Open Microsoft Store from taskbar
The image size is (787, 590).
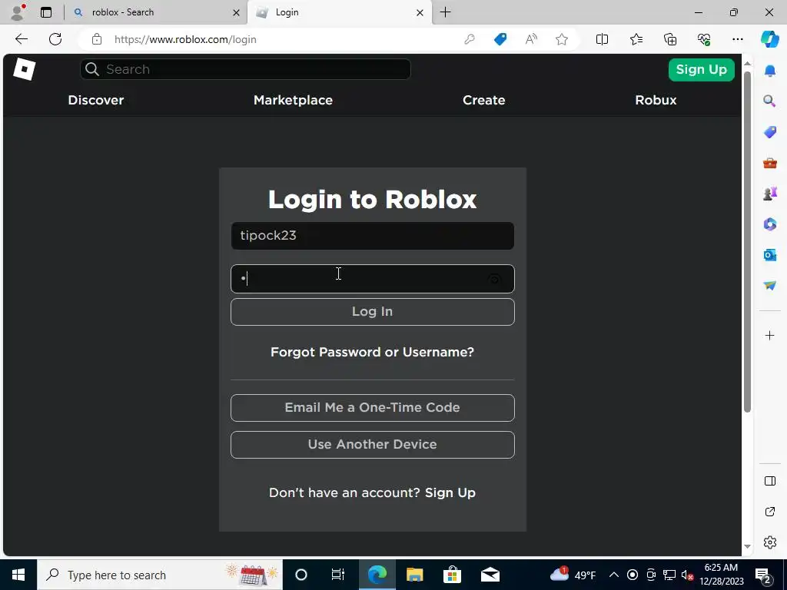click(452, 575)
